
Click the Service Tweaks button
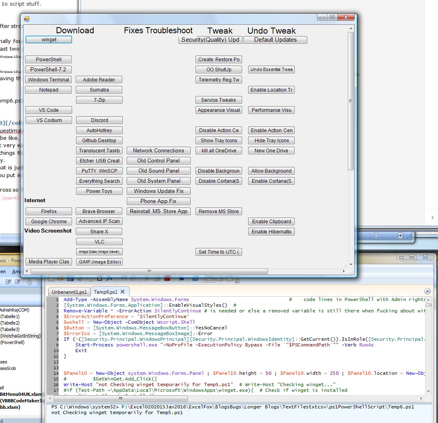tap(219, 100)
